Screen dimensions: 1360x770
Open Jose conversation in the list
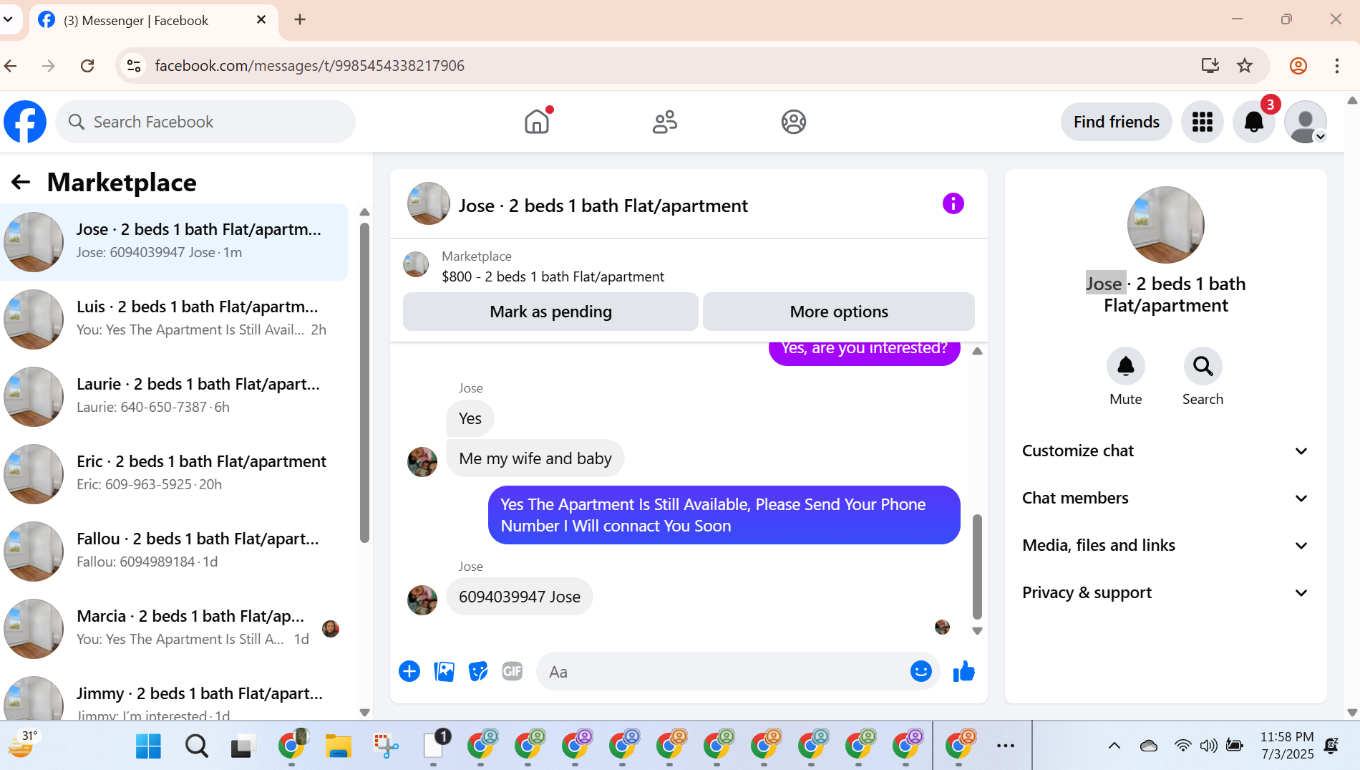[x=174, y=241]
